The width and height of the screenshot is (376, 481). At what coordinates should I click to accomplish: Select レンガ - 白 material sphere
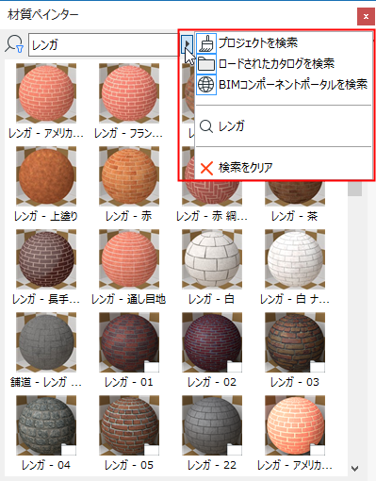pos(212,259)
